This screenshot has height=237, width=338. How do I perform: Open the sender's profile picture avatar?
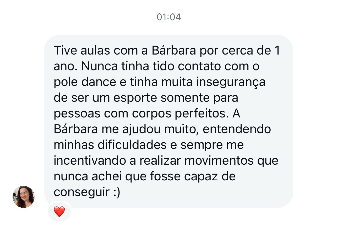click(x=24, y=197)
